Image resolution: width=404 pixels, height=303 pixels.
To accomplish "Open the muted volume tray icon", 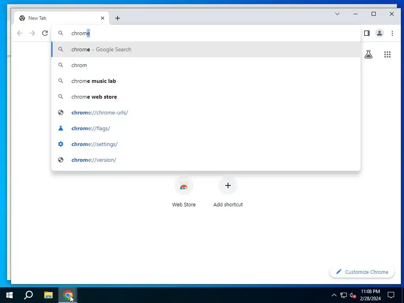I will click(353, 295).
